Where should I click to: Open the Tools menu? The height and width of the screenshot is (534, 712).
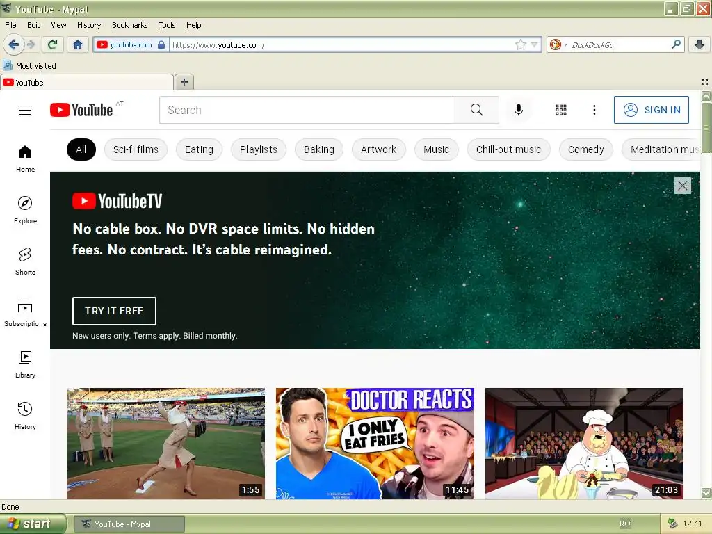click(167, 25)
